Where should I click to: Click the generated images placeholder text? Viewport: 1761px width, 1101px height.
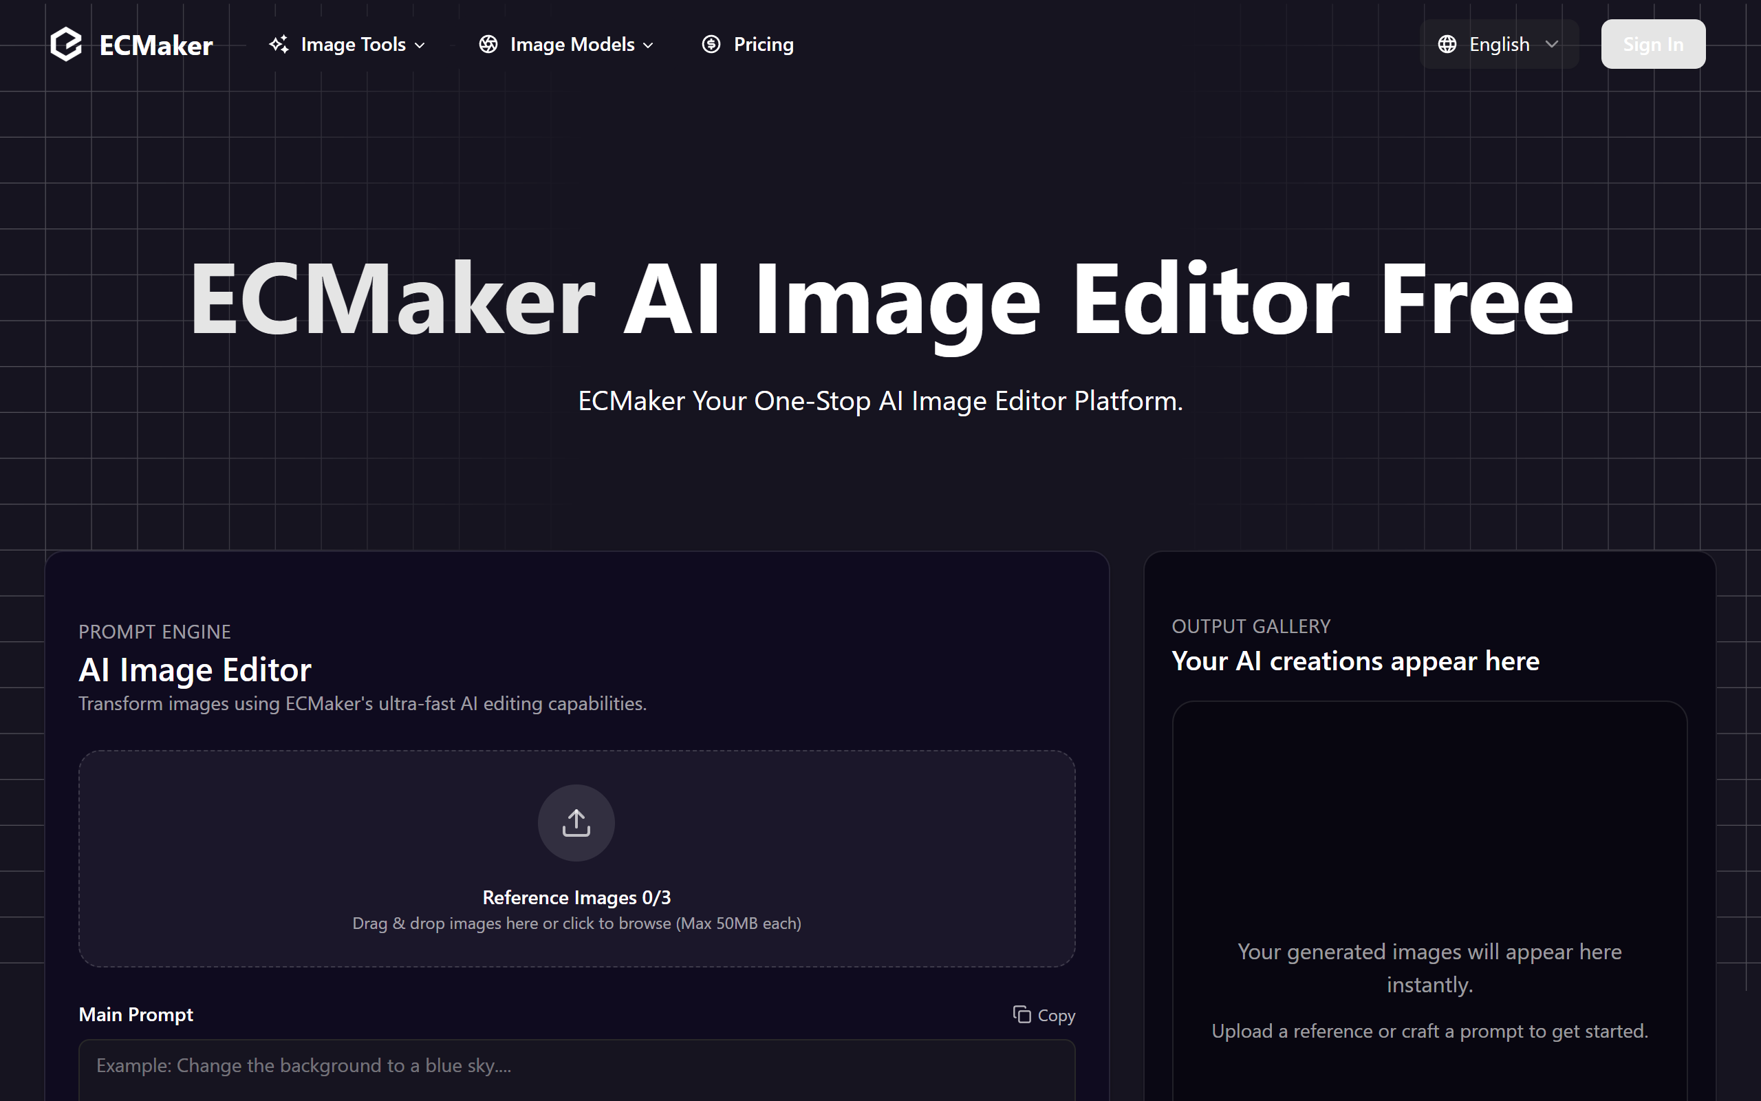point(1430,968)
